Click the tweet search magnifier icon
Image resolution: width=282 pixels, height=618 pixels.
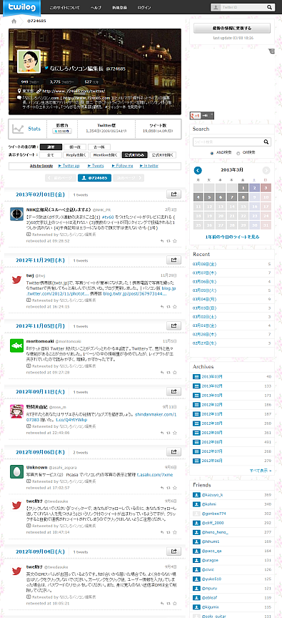point(267,142)
